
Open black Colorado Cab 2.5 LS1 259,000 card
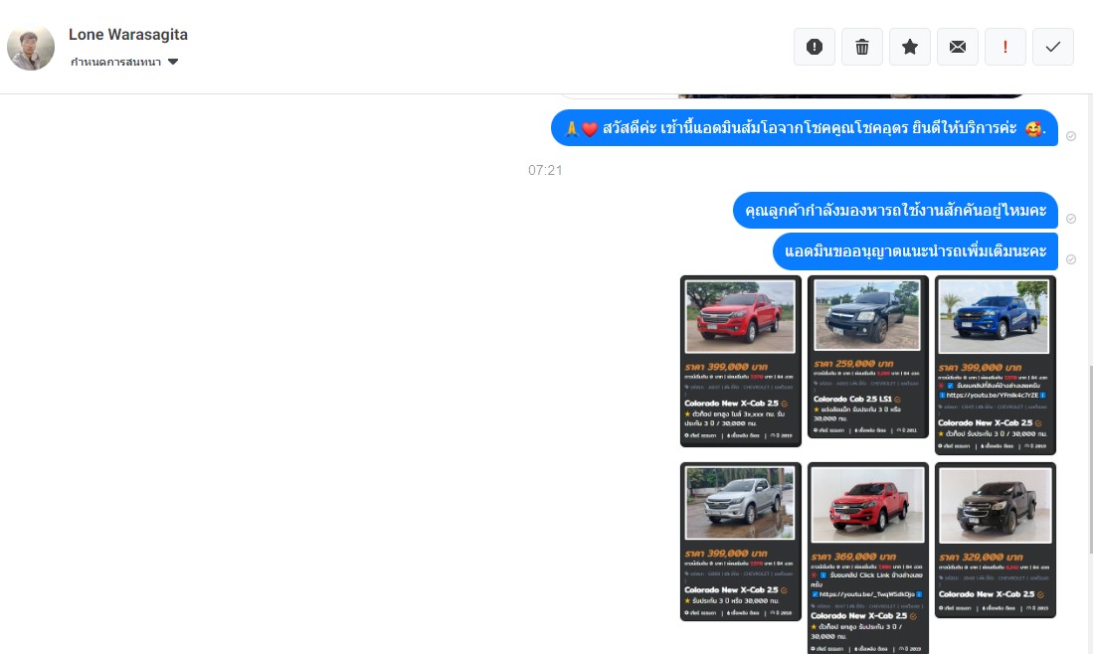click(x=868, y=357)
